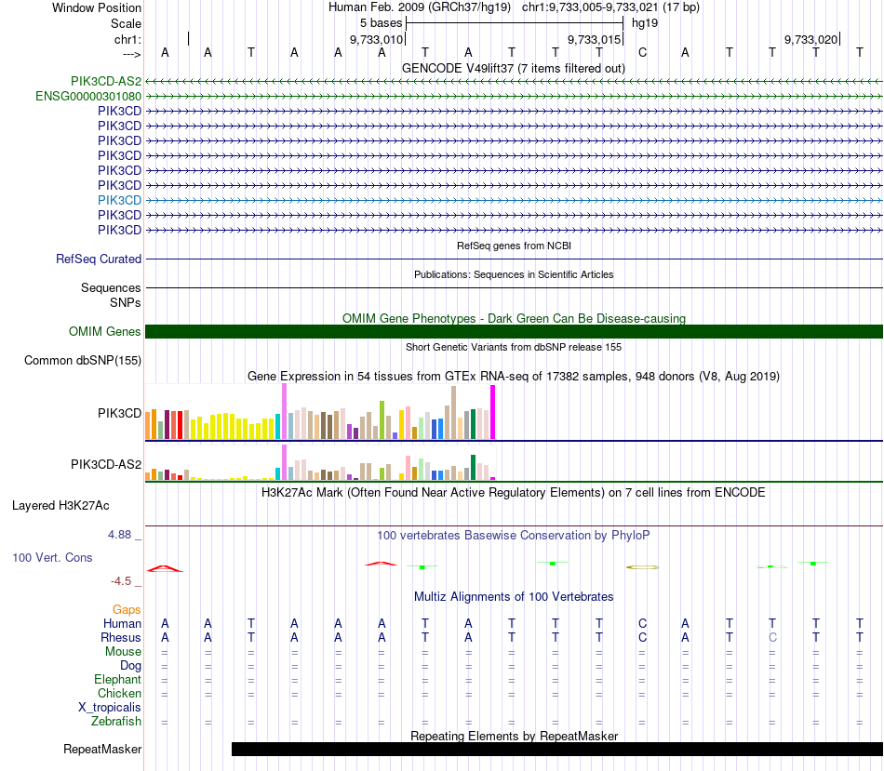Click the light-blue PIK3CD transcript arrow line
This screenshot has width=884, height=771.
pos(514,200)
